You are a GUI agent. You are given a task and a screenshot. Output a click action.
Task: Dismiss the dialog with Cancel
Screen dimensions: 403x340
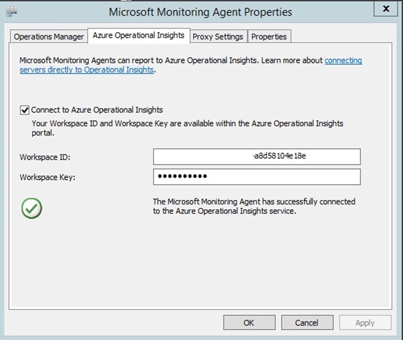[307, 322]
